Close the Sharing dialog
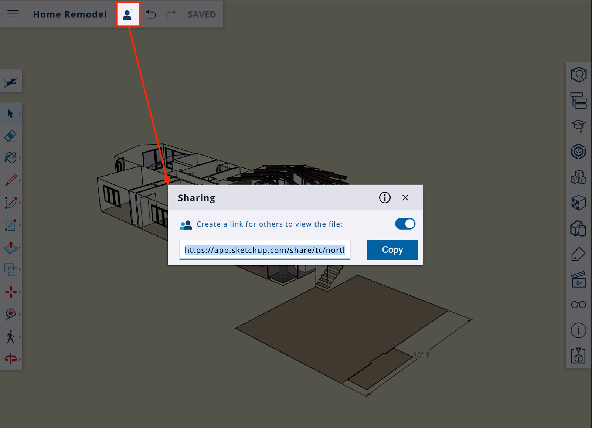The image size is (592, 428). [405, 198]
